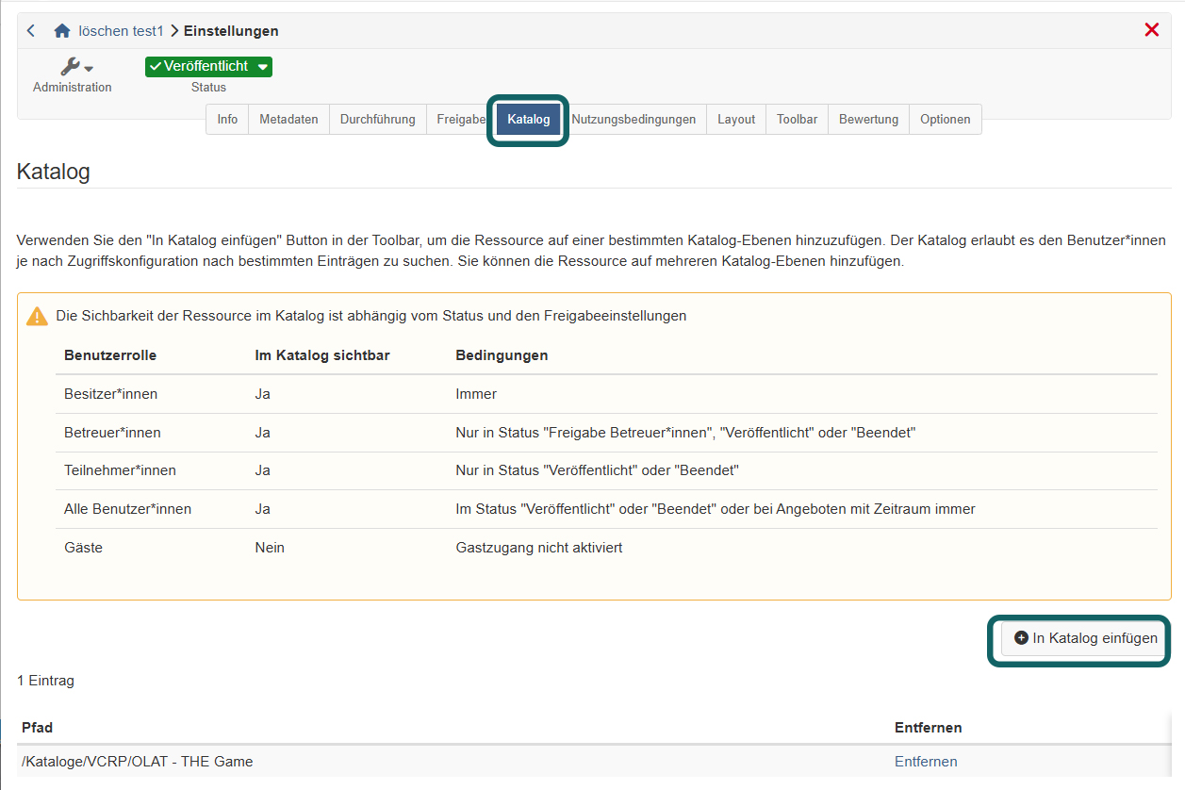Click the Entfernen column header
The height and width of the screenshot is (790, 1185).
click(x=928, y=728)
